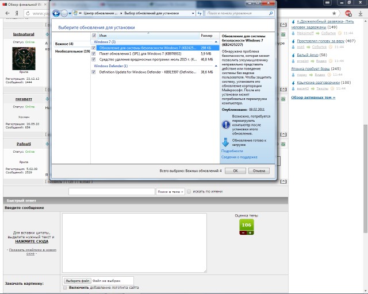Uncheck 'Средство удаления вредоносных программ' checkbox

point(94,60)
